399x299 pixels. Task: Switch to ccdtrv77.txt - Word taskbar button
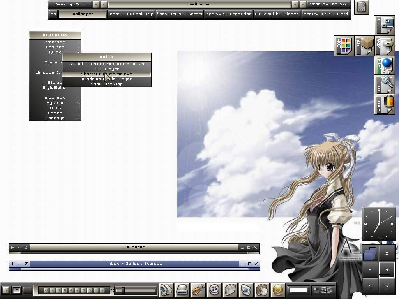click(326, 14)
